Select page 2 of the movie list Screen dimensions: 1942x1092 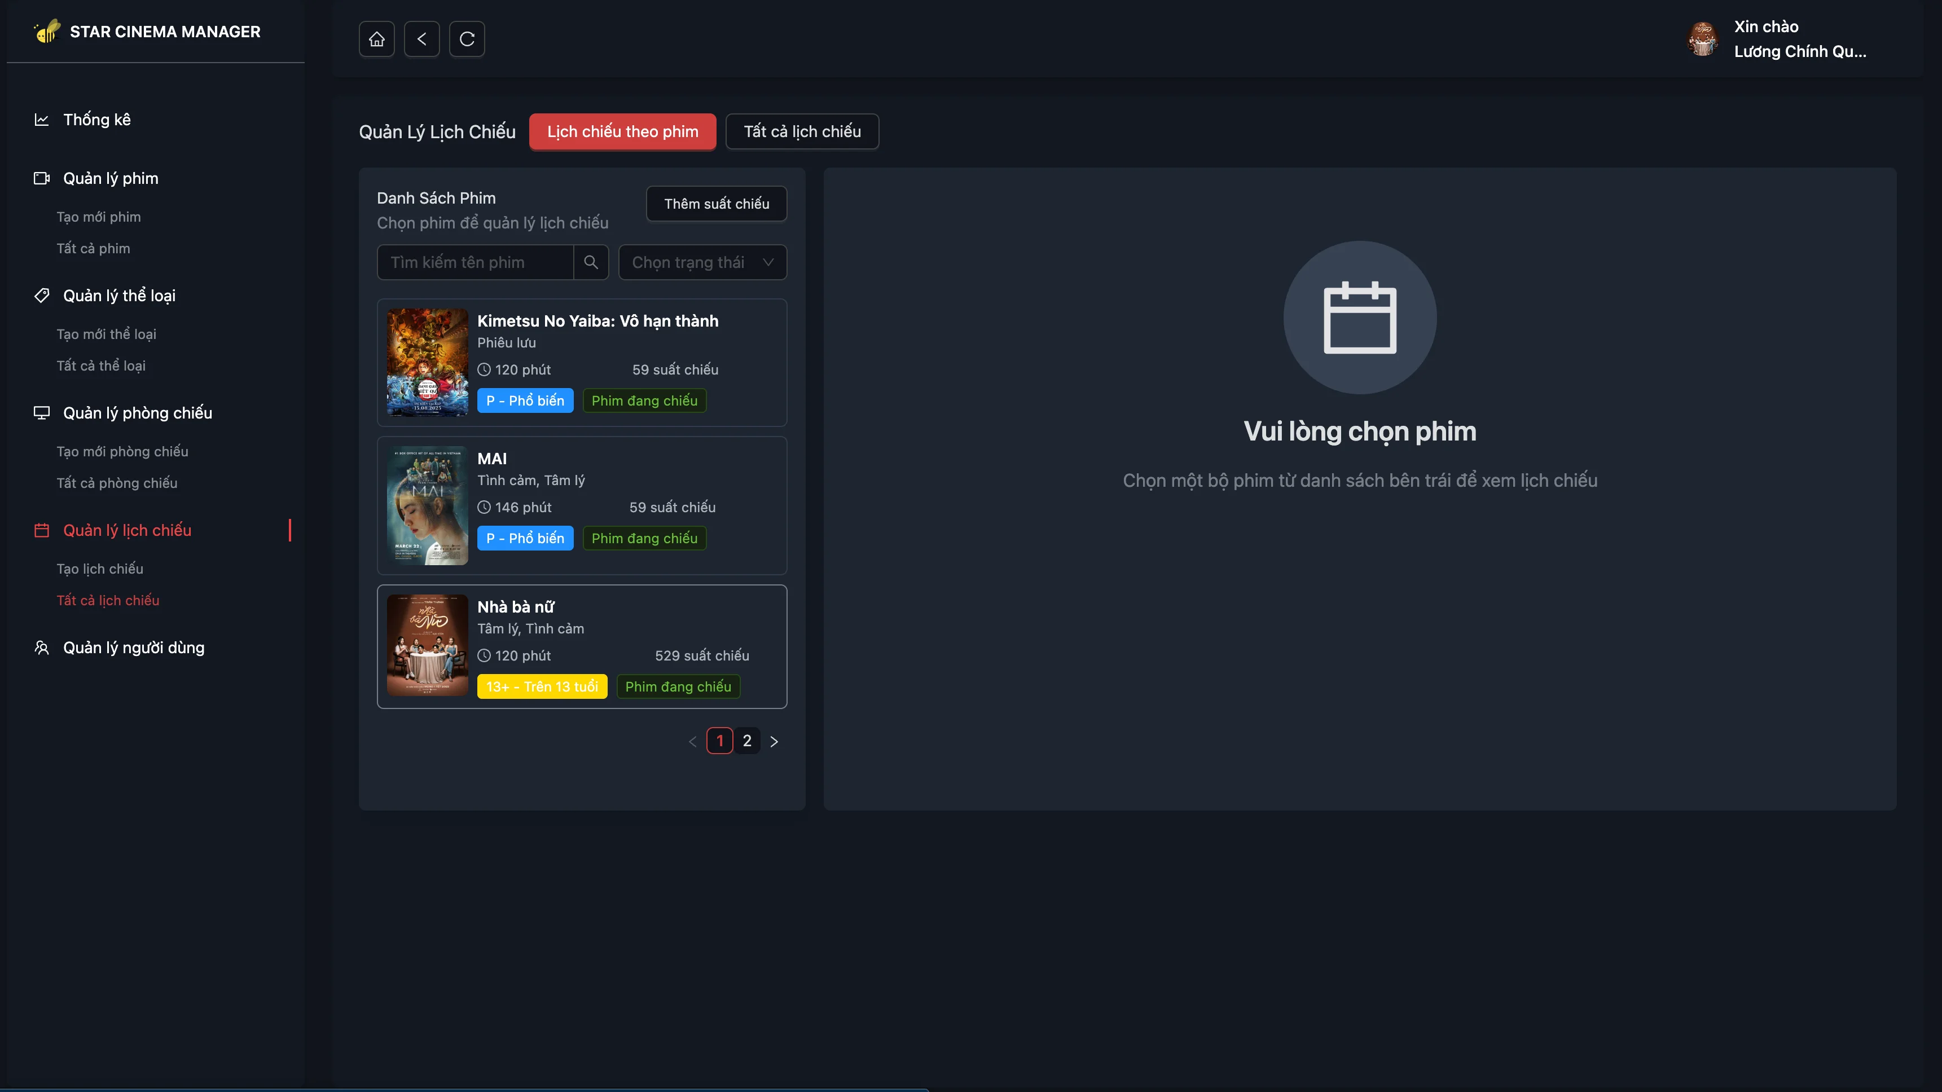point(747,741)
